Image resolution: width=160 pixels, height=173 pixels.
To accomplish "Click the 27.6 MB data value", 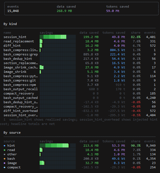I will (92, 67).
